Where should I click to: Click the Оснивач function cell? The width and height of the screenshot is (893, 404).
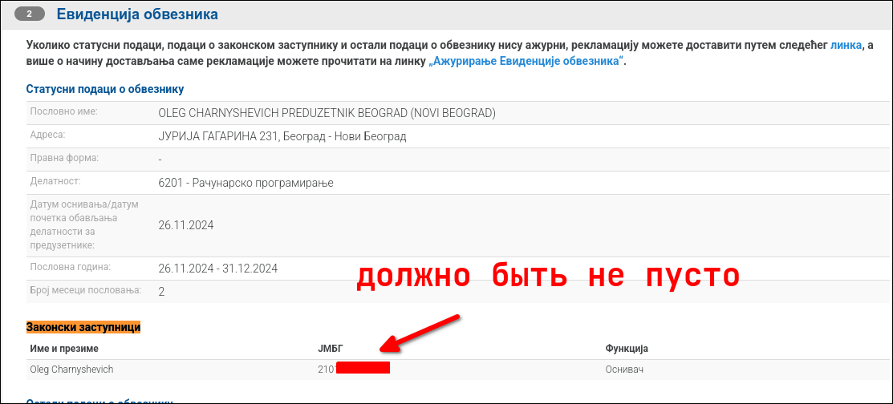624,370
